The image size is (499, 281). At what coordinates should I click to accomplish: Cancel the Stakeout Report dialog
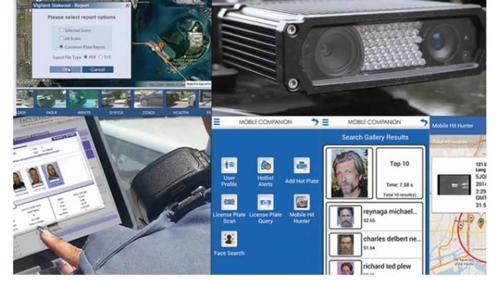pos(97,69)
